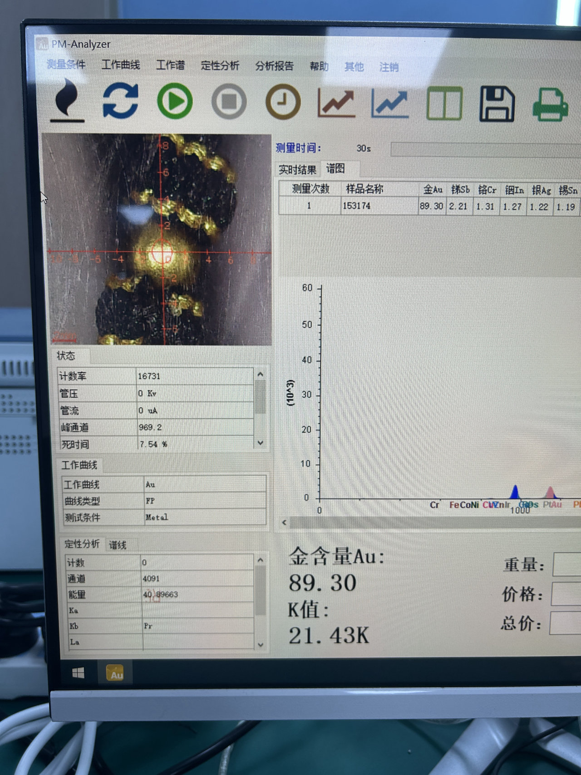Open the 分析报告 menu
The width and height of the screenshot is (581, 775).
tap(274, 66)
